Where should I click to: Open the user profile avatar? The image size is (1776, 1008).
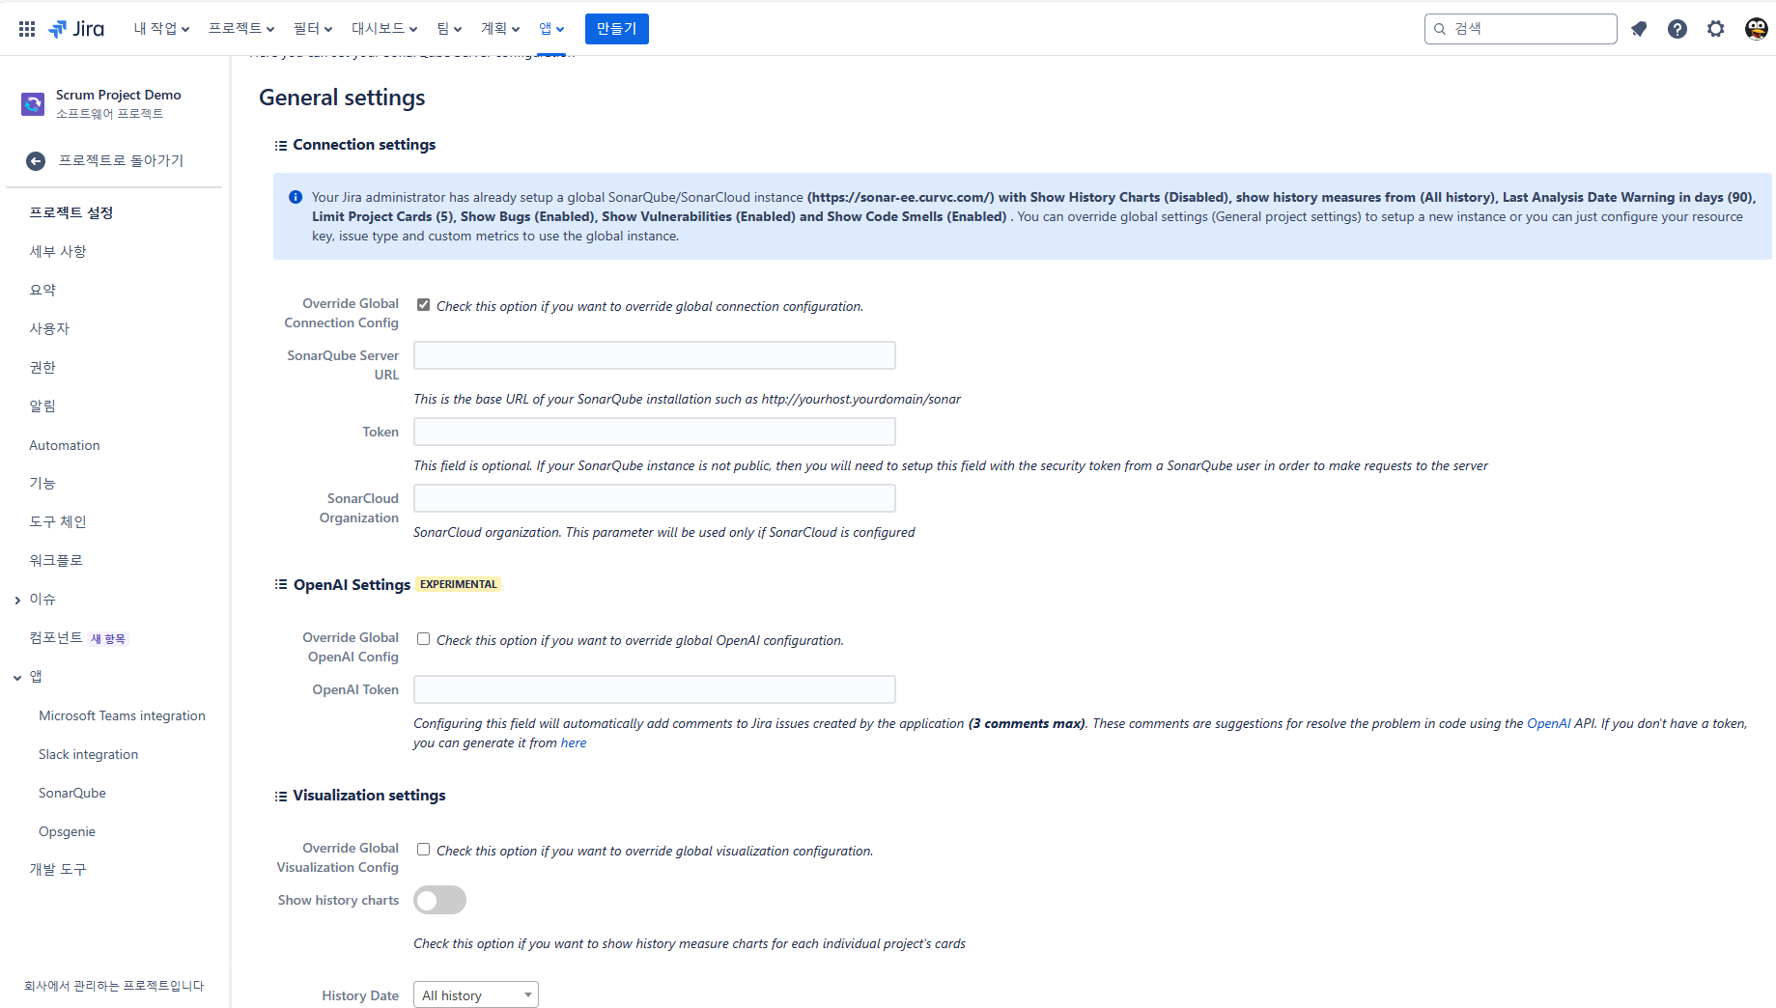(x=1757, y=29)
